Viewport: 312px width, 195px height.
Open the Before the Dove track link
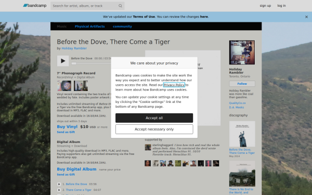76,184
